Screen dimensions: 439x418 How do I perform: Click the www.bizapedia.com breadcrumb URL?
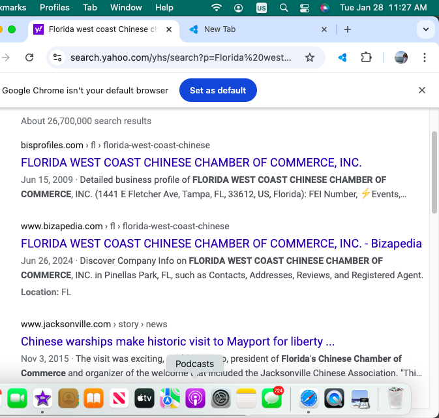point(125,226)
